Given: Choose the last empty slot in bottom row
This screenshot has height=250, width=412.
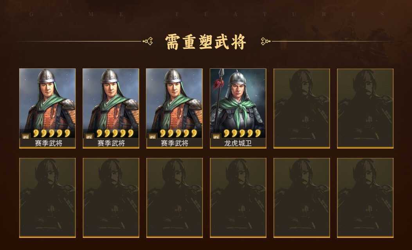Looking at the screenshot, I should 365,198.
